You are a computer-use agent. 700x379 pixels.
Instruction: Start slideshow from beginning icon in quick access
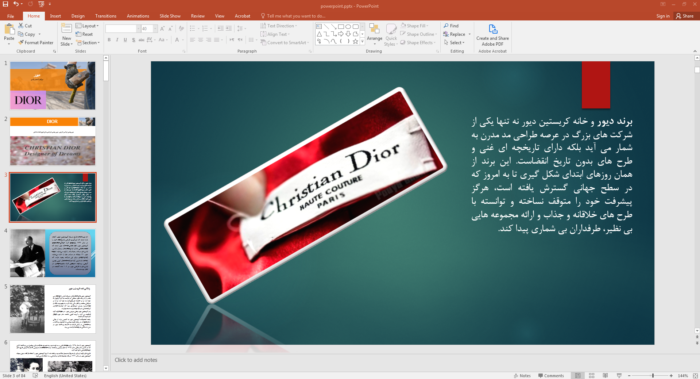tap(41, 4)
